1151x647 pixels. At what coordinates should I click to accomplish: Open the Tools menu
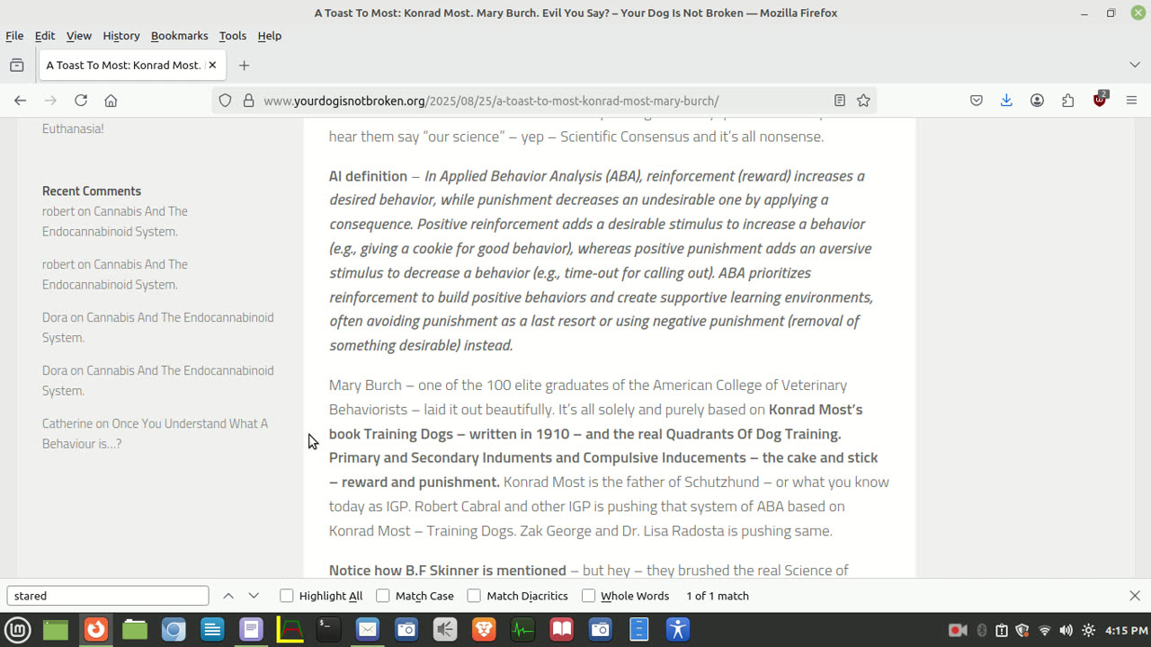point(232,36)
